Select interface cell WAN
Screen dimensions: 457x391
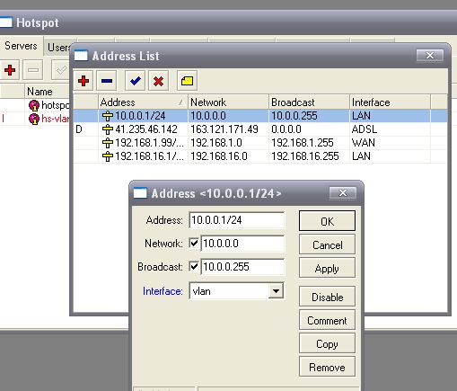364,143
